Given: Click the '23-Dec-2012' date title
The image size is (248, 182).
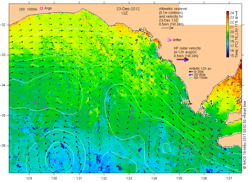Looking at the screenshot, I should 128,9.
